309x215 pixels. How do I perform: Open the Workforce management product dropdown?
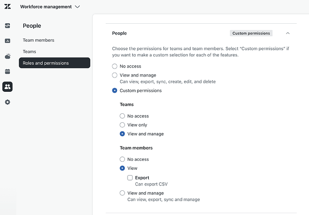(x=50, y=7)
